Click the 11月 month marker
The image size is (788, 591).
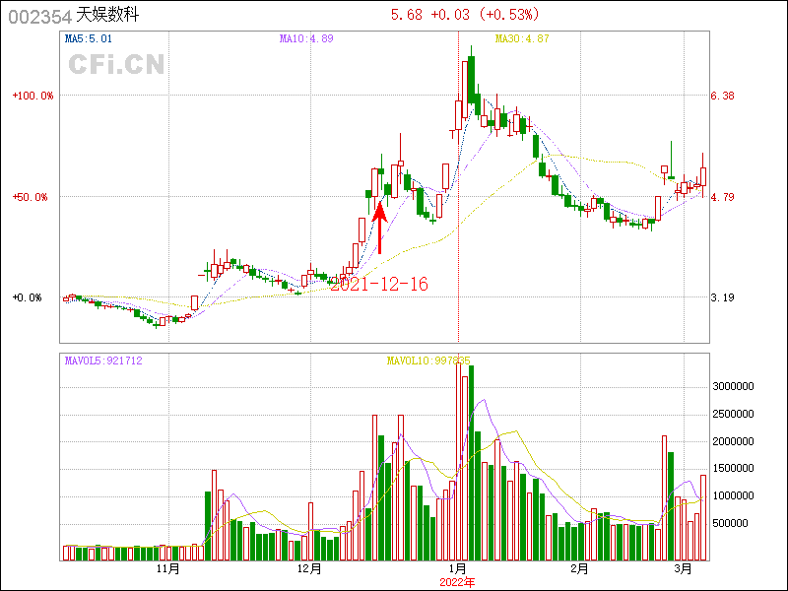(x=168, y=568)
